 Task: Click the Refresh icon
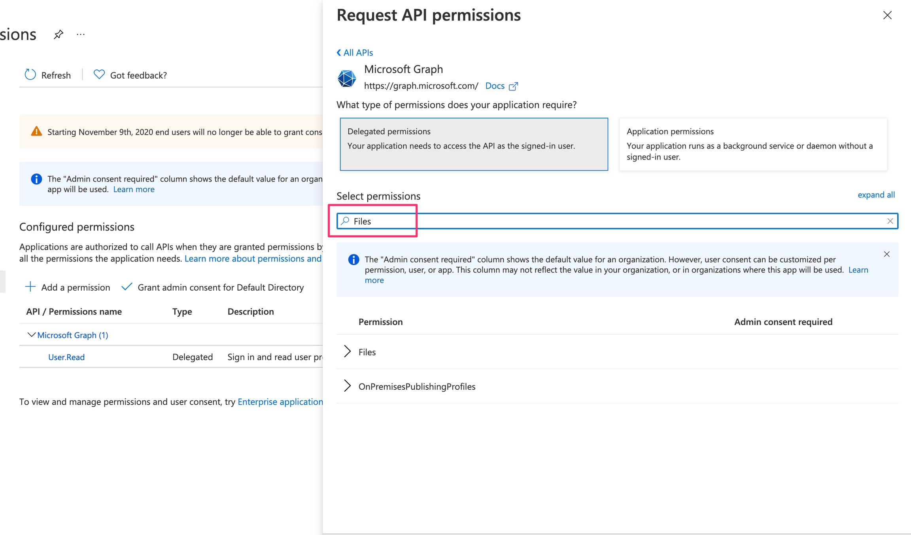(x=30, y=75)
